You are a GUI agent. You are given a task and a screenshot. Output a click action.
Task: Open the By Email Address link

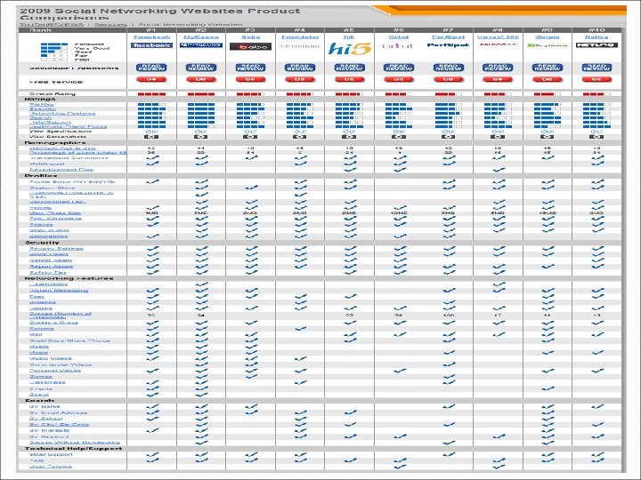(x=58, y=412)
